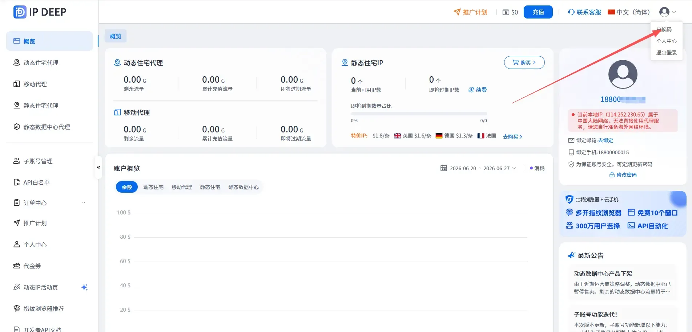
Task: Click 联系客服 headset support link
Action: point(584,12)
